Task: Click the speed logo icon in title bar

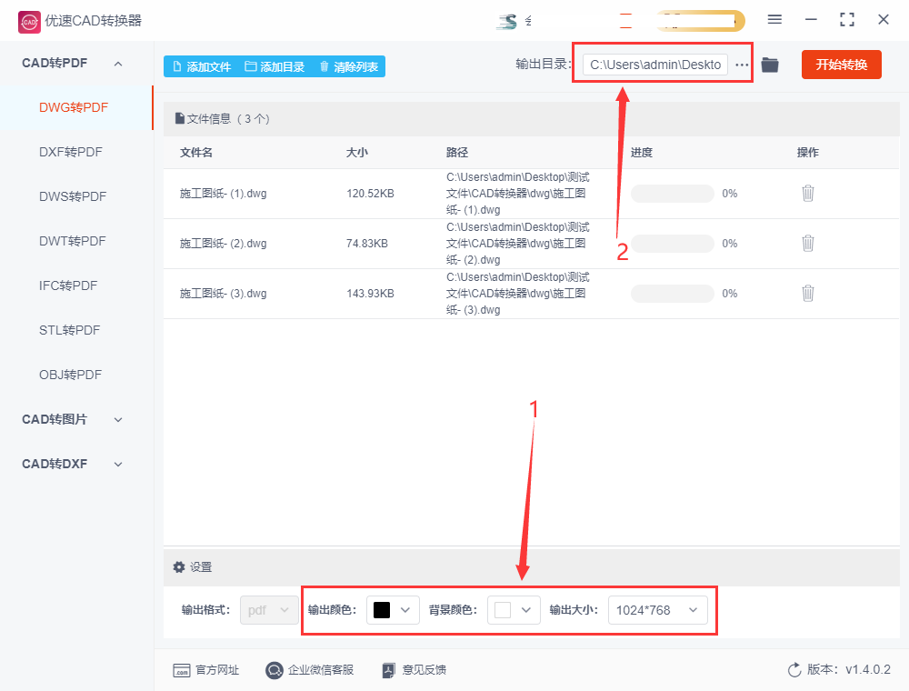Action: tap(507, 22)
